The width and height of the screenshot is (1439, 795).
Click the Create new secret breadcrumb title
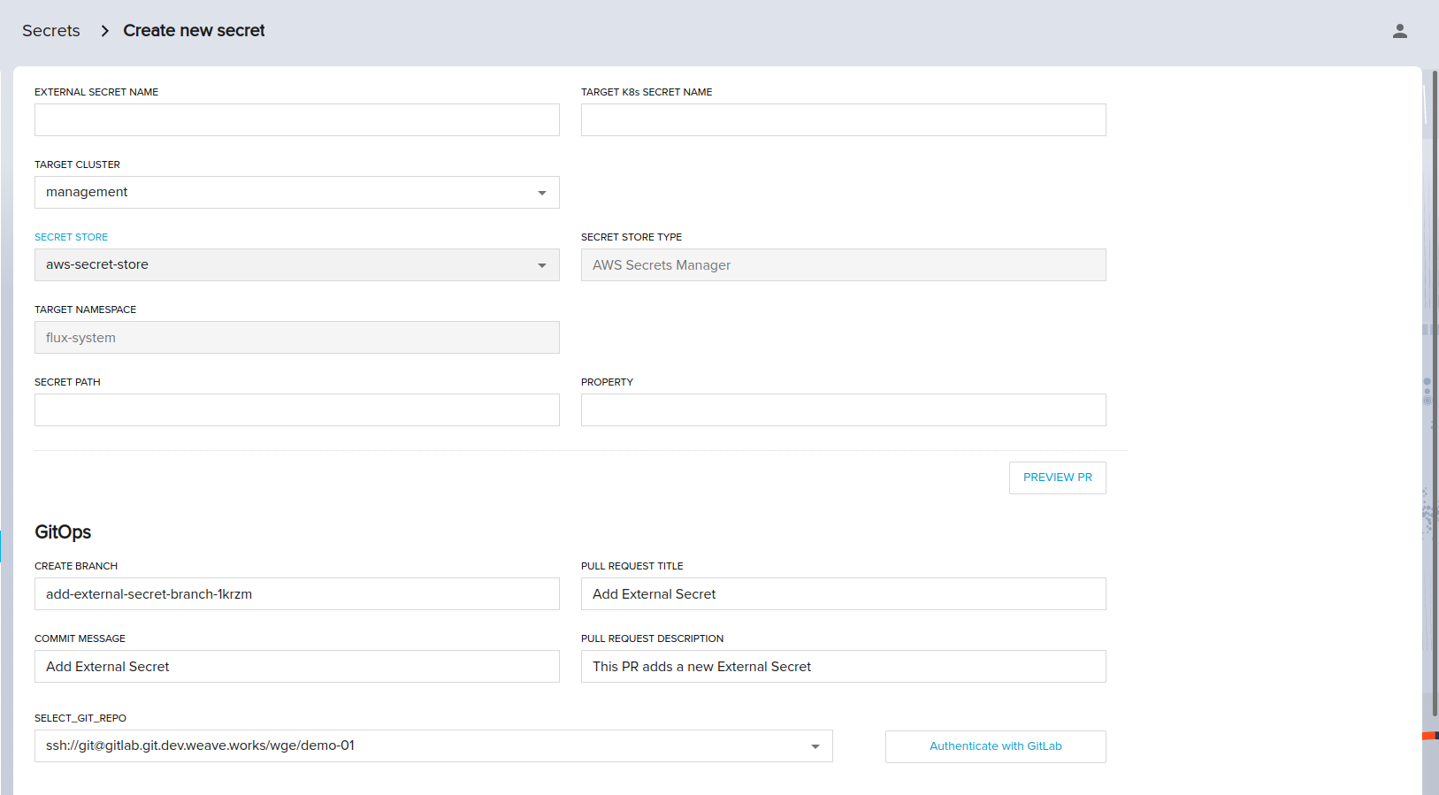click(x=194, y=31)
